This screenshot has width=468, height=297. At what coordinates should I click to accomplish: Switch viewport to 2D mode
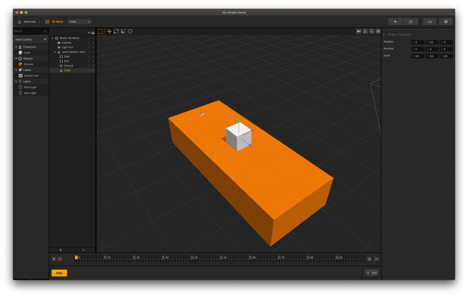pyautogui.click(x=378, y=31)
